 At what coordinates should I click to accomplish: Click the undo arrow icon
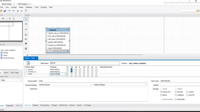coord(9,11)
